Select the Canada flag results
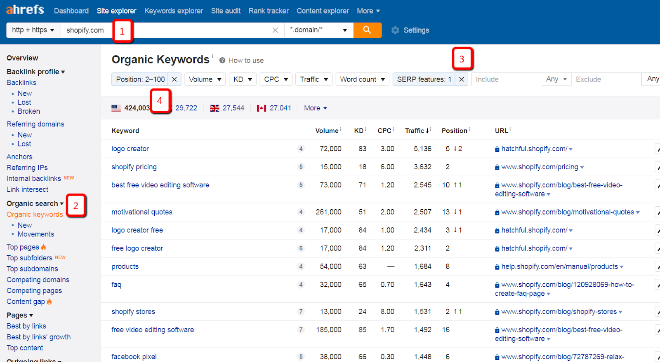This screenshot has height=362, width=660. pos(262,108)
